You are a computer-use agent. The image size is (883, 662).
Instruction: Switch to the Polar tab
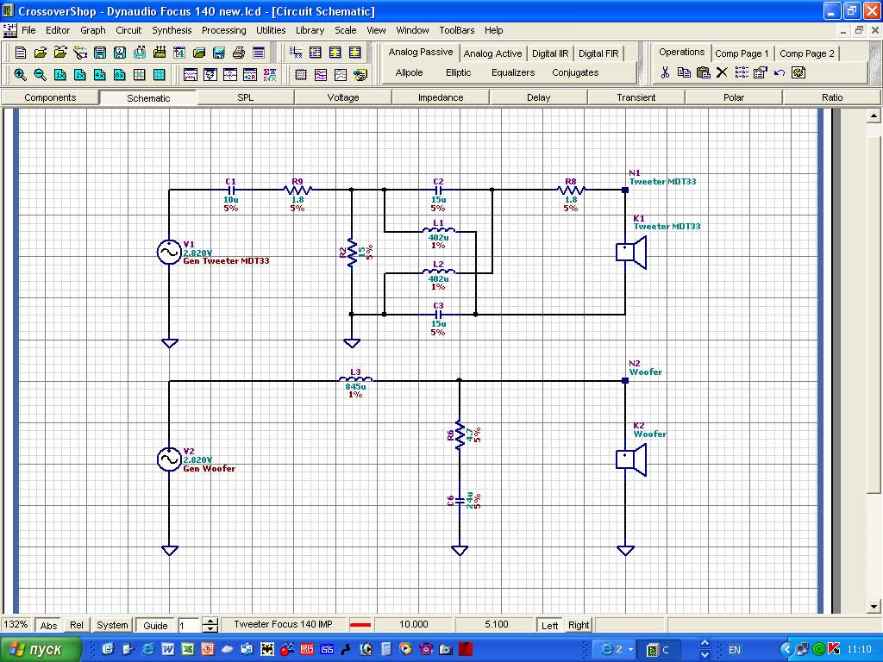click(x=733, y=97)
